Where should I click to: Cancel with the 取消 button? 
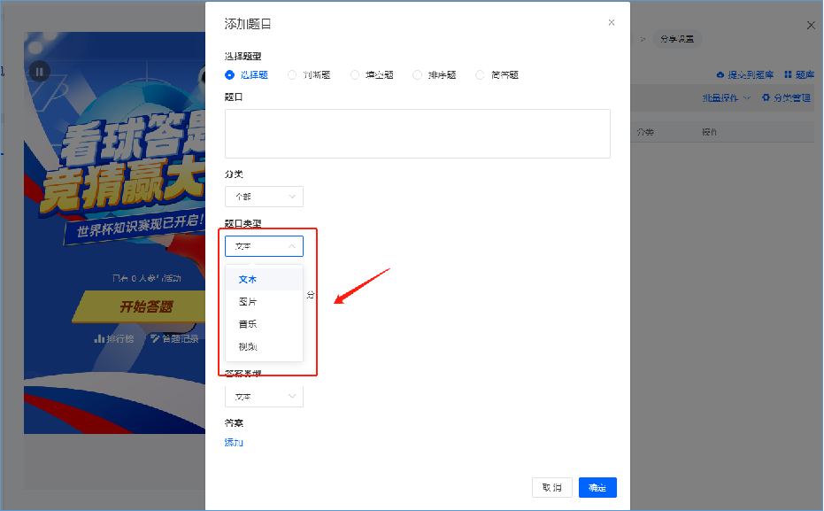[551, 488]
